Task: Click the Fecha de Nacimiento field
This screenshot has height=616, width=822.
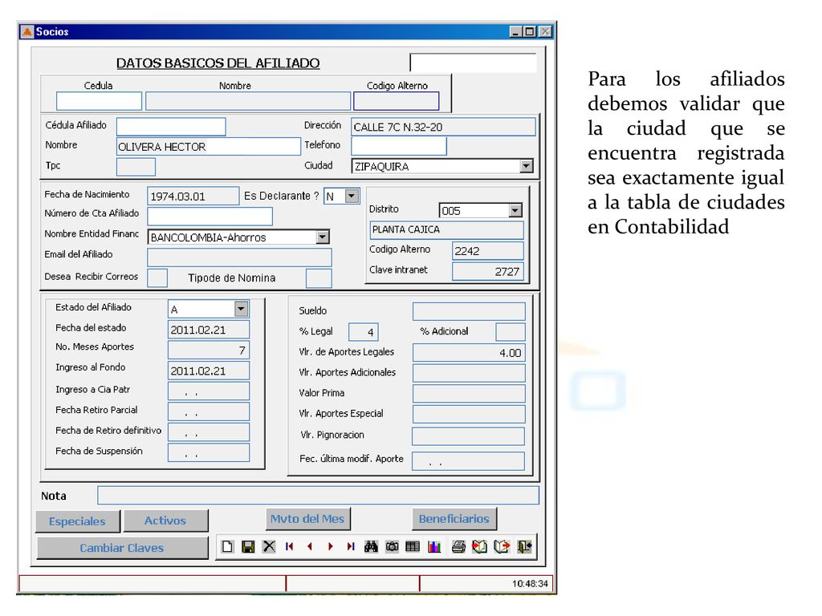Action: pyautogui.click(x=193, y=196)
